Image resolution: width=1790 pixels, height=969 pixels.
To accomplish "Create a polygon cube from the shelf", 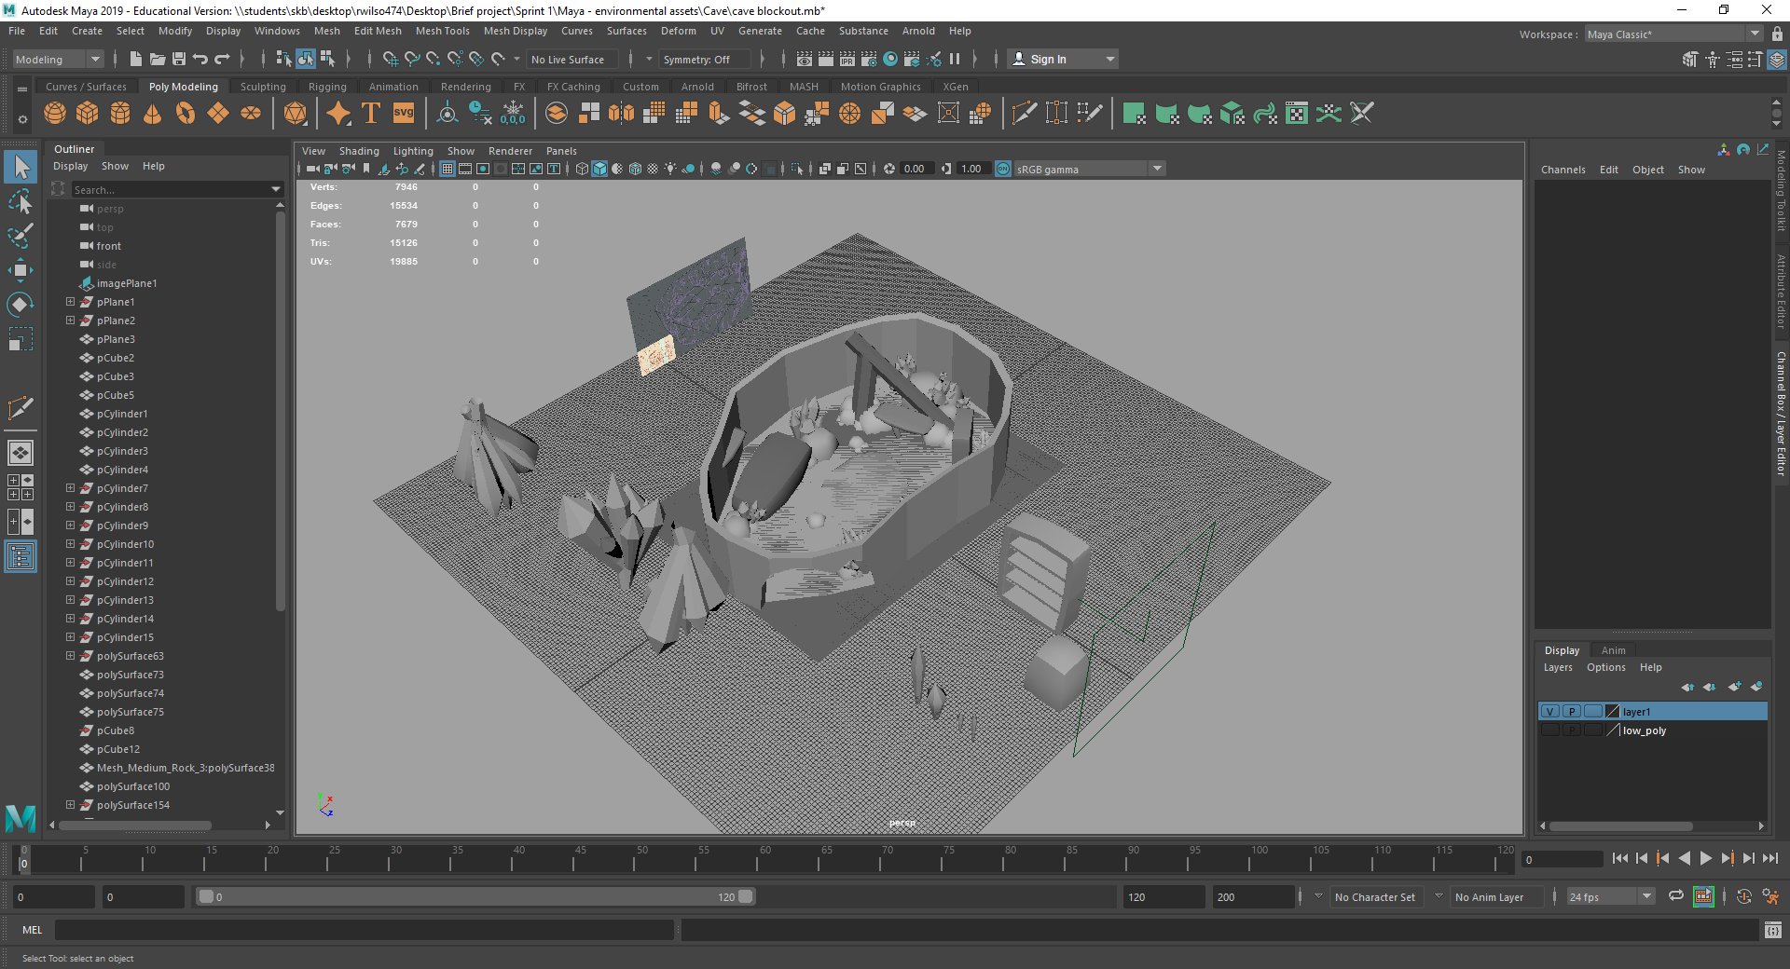I will [88, 113].
